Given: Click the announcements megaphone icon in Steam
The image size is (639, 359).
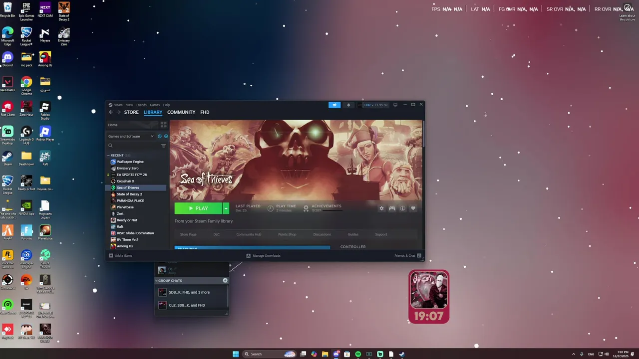Looking at the screenshot, I should click(x=334, y=105).
